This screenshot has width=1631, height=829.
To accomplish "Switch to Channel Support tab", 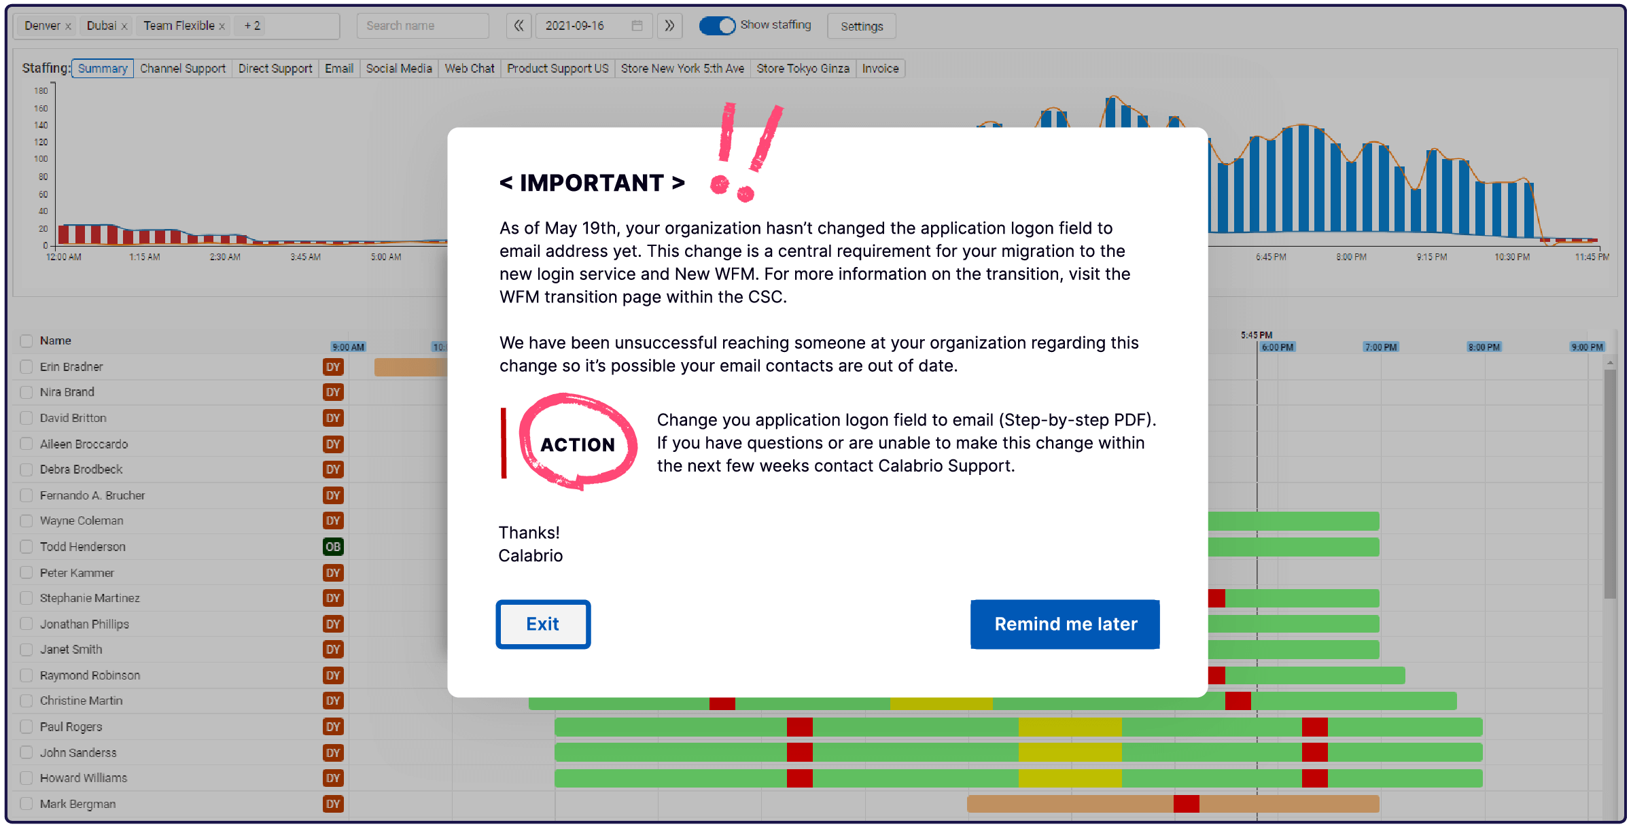I will tap(183, 69).
